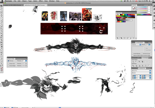Image resolution: width=155 pixels, height=108 pixels.
Task: Select the Artboard tool
Action: 1,57
